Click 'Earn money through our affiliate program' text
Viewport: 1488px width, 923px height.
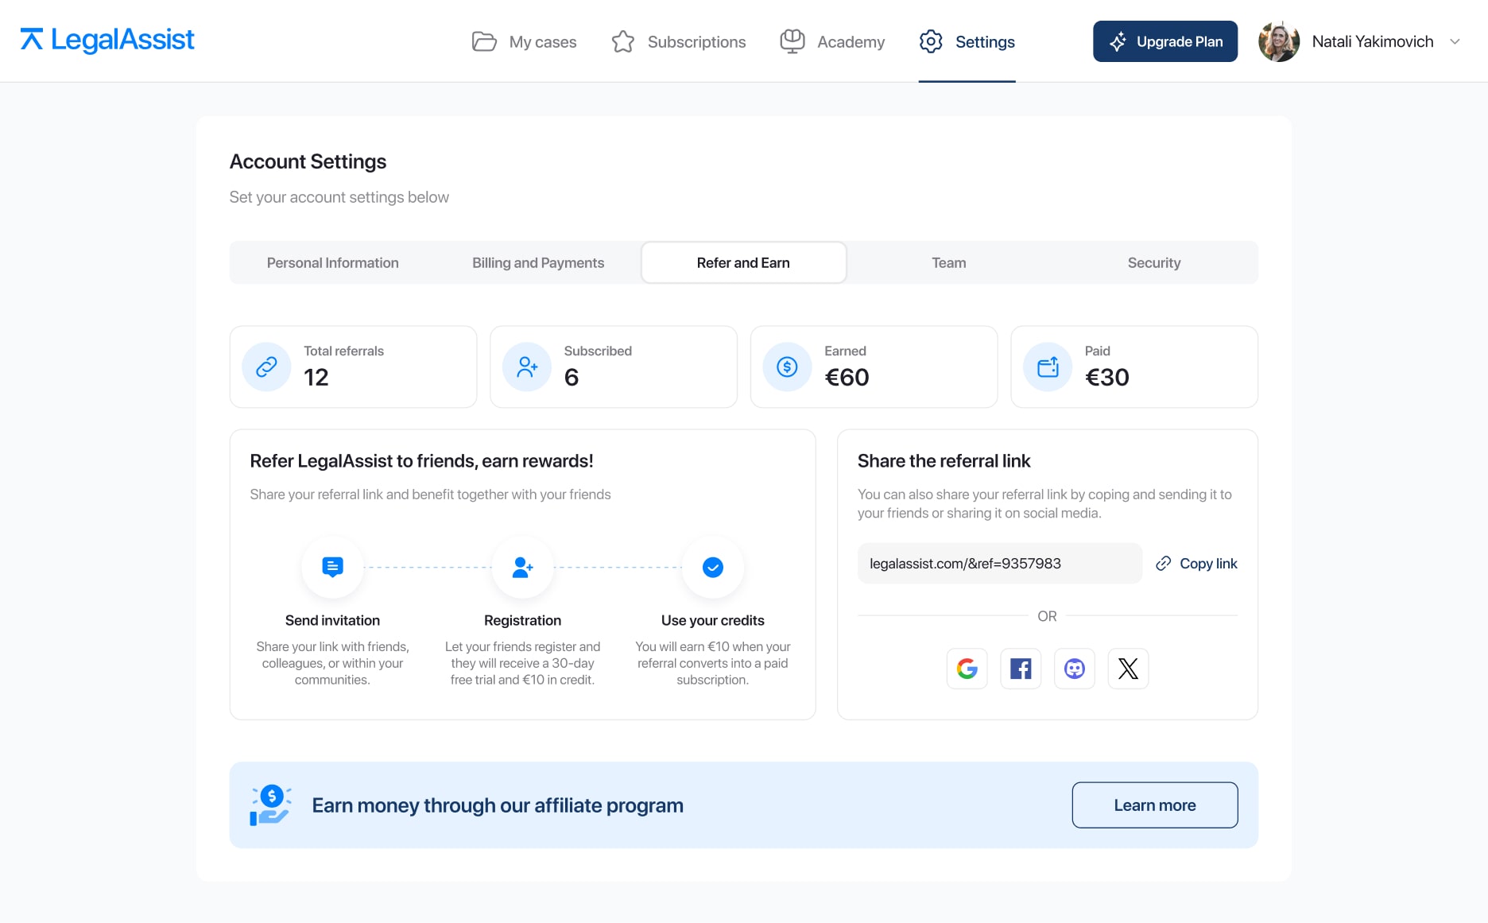click(x=498, y=805)
